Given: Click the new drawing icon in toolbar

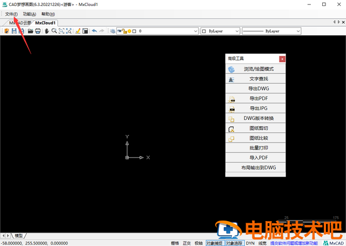Looking at the screenshot, I should (x=6, y=31).
